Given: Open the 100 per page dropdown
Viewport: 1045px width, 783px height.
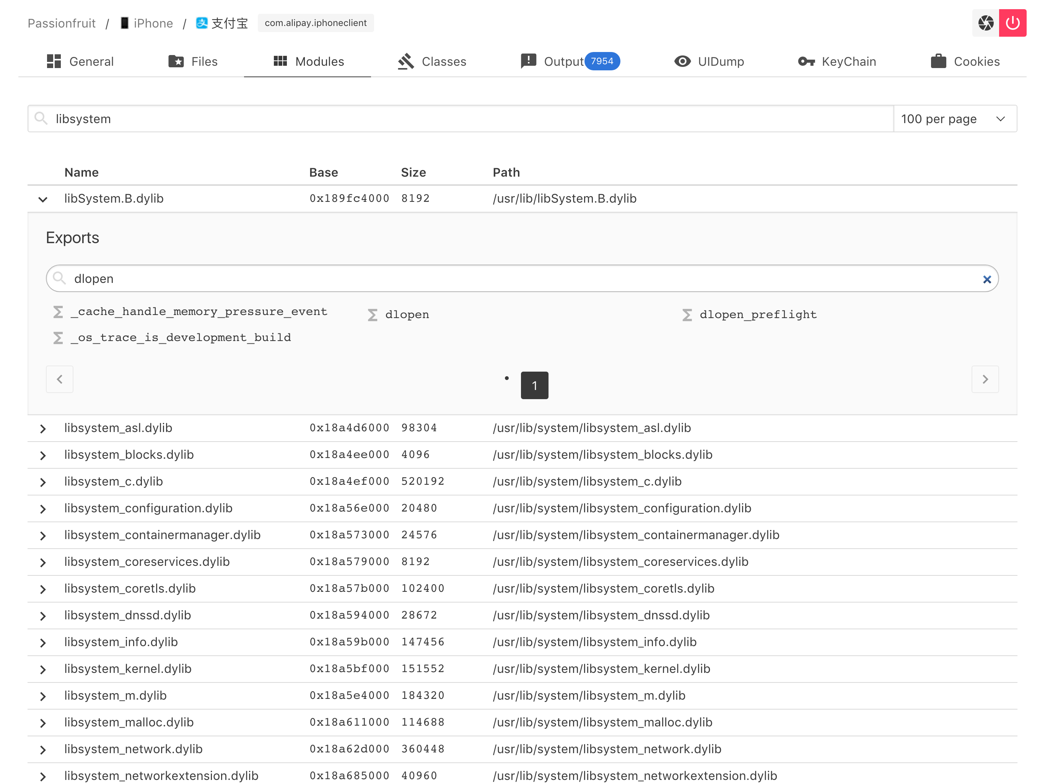Looking at the screenshot, I should 955,119.
